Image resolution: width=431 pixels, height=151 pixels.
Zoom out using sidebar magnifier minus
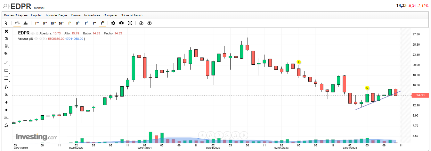click(6, 94)
